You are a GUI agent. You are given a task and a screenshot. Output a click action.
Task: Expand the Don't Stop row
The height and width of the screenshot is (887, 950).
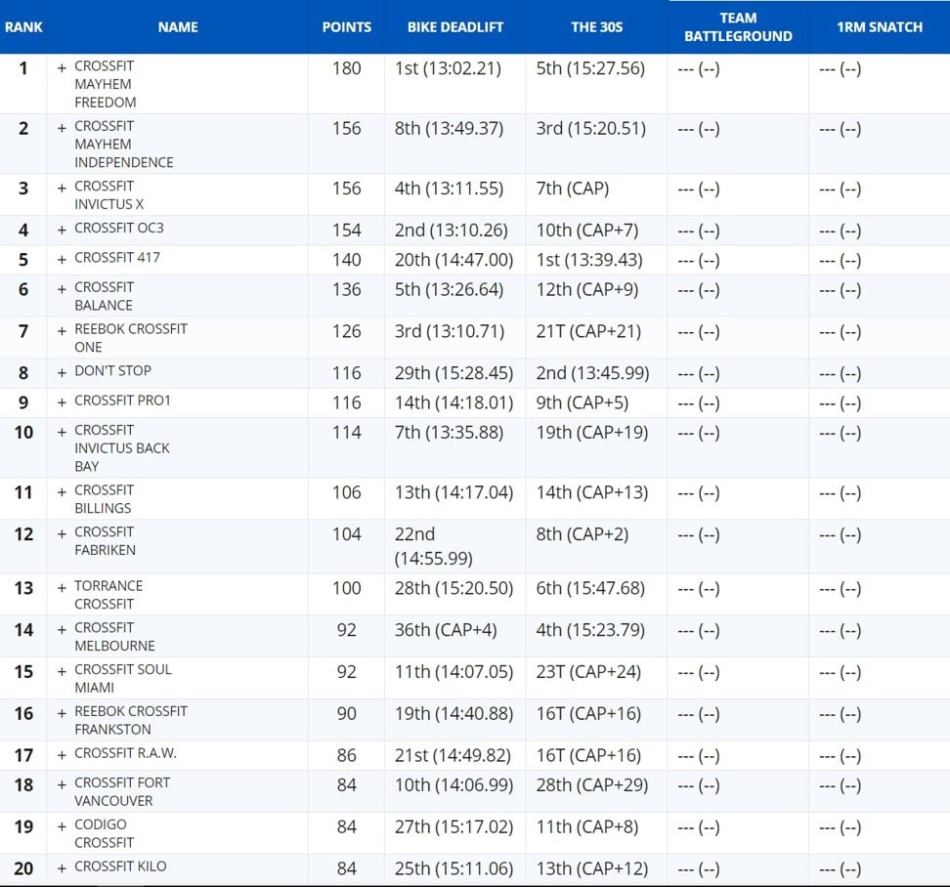62,373
